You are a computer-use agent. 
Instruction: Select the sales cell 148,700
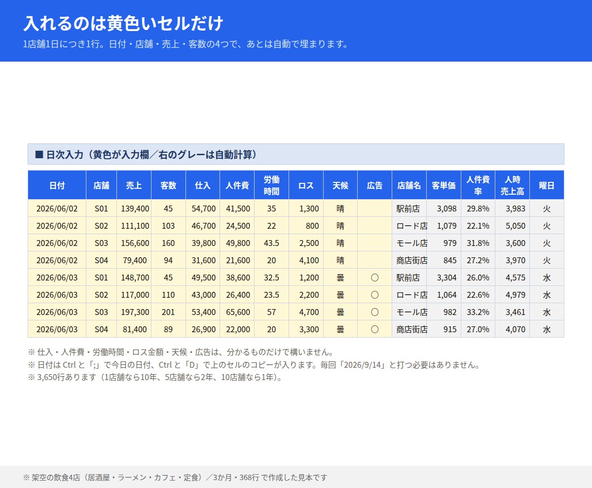tap(134, 278)
